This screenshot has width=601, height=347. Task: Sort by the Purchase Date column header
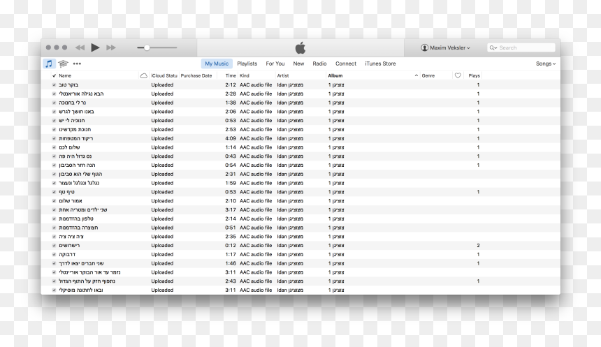(196, 76)
